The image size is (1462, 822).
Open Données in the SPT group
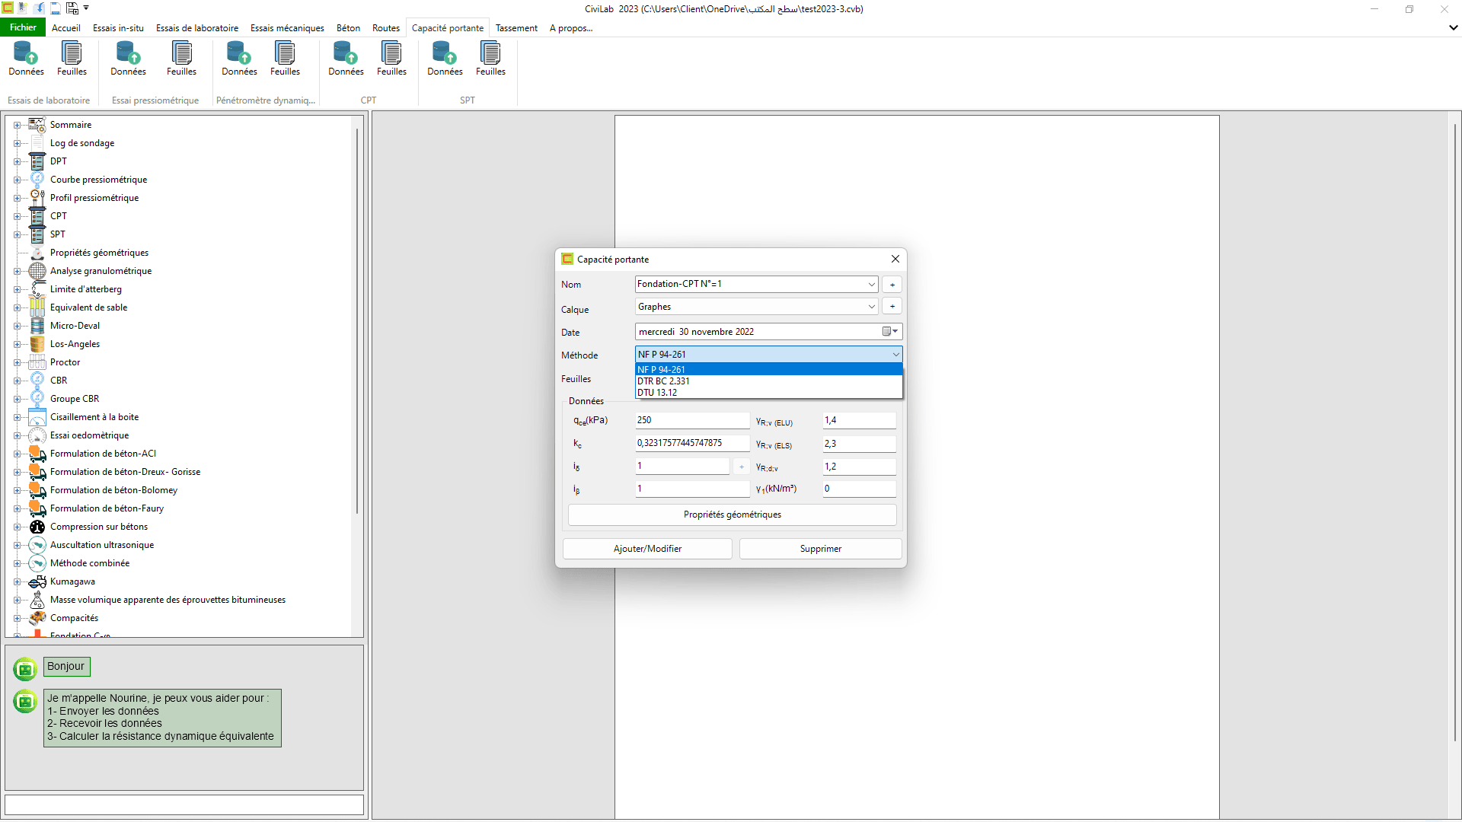(445, 59)
